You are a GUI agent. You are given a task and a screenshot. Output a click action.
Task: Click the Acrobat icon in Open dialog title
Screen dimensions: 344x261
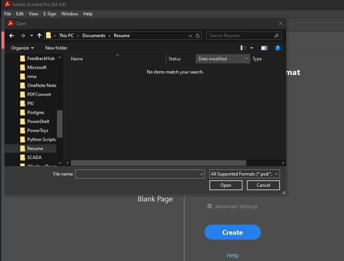[x=10, y=23]
